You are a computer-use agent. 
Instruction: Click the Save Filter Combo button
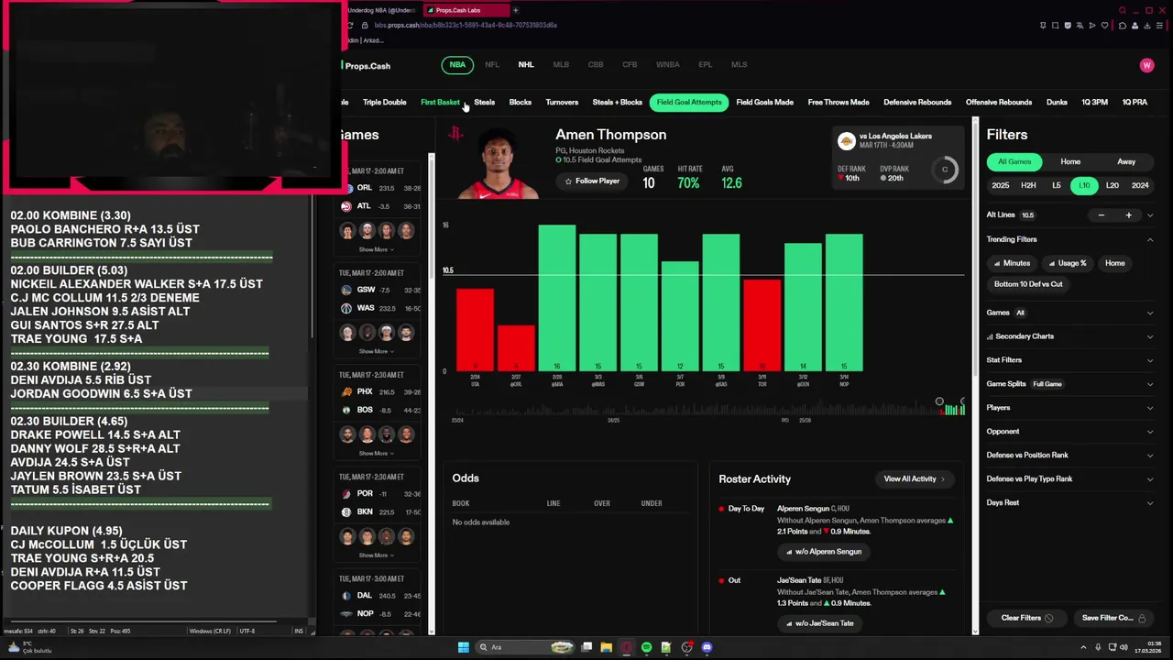1113,618
